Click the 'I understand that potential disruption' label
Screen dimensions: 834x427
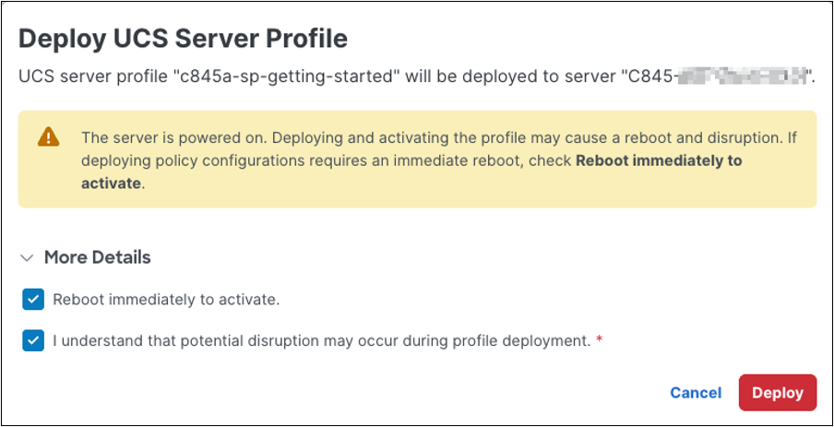tap(322, 341)
